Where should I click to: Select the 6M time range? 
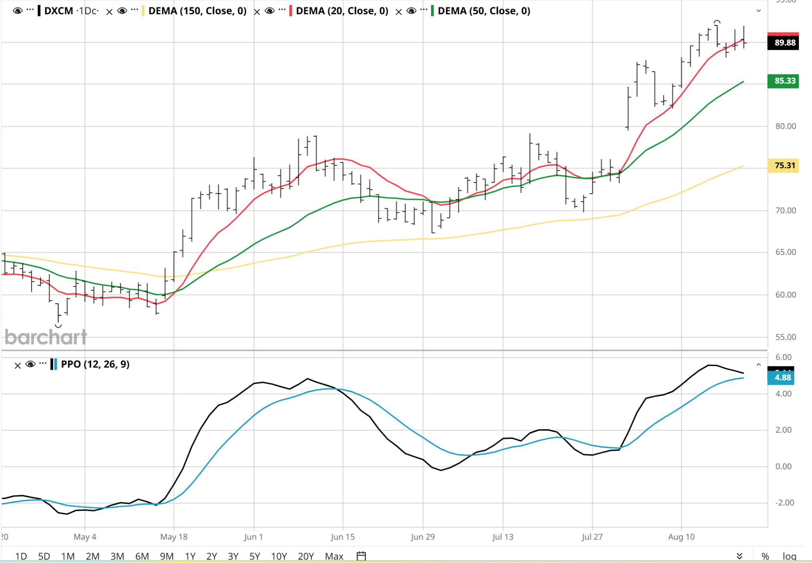click(142, 556)
